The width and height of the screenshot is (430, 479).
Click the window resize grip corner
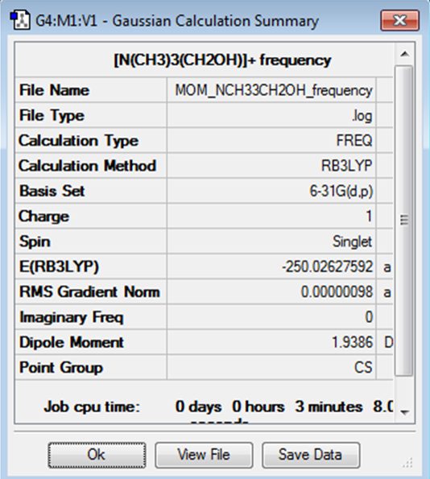408,464
